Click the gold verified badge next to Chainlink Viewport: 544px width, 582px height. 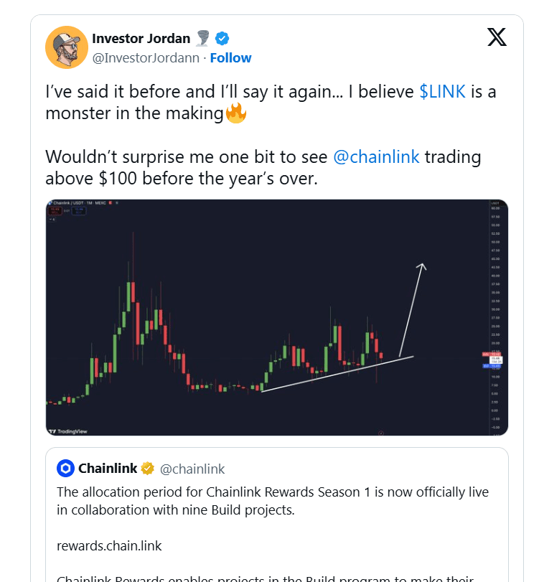coord(148,469)
